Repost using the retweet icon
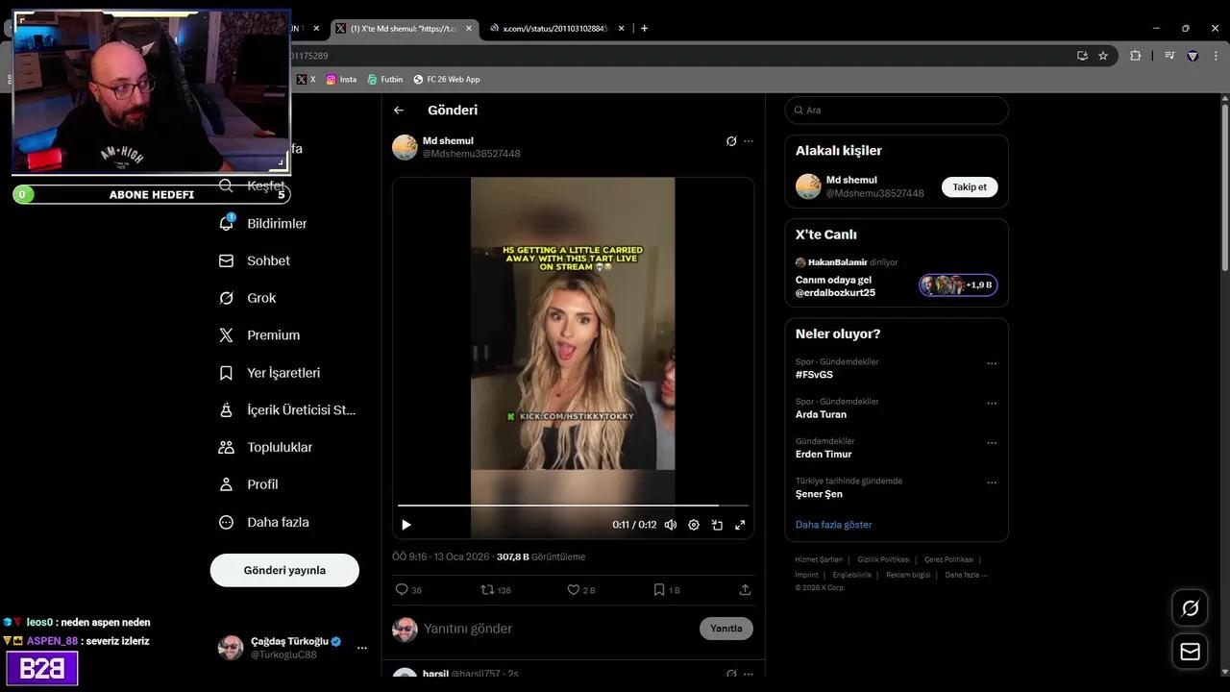The height and width of the screenshot is (692, 1230). [x=487, y=589]
